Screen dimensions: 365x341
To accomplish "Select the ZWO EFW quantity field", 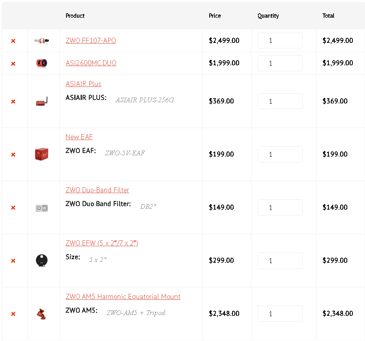I will click(280, 260).
